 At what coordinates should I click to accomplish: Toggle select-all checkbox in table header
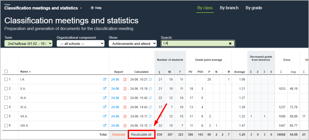click(x=6, y=72)
